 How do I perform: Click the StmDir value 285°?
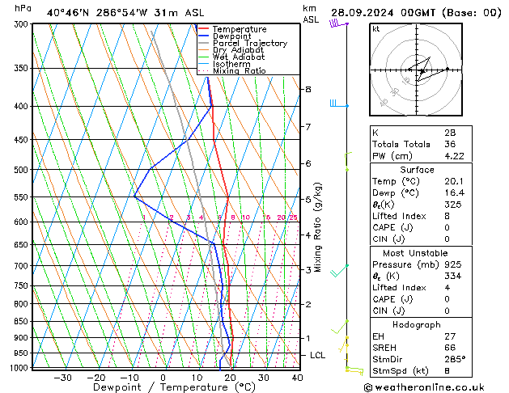(455, 359)
